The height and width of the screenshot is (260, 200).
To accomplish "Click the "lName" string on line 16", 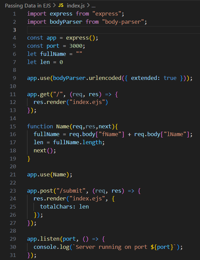I will tap(175, 134).
